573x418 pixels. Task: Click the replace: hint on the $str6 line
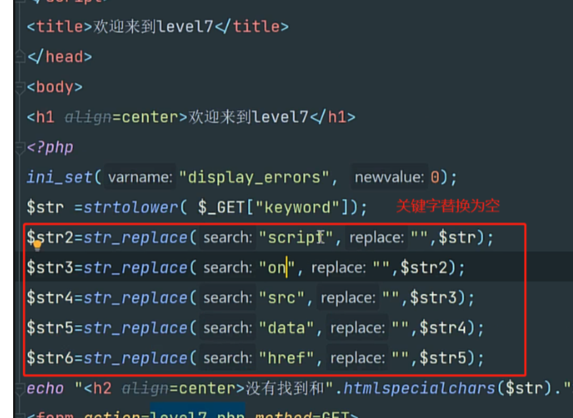tap(357, 358)
